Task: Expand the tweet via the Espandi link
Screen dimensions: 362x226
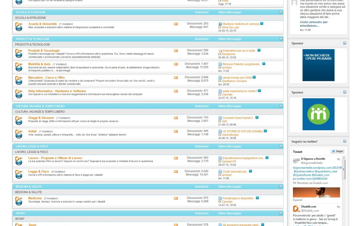Action: click(x=298, y=200)
